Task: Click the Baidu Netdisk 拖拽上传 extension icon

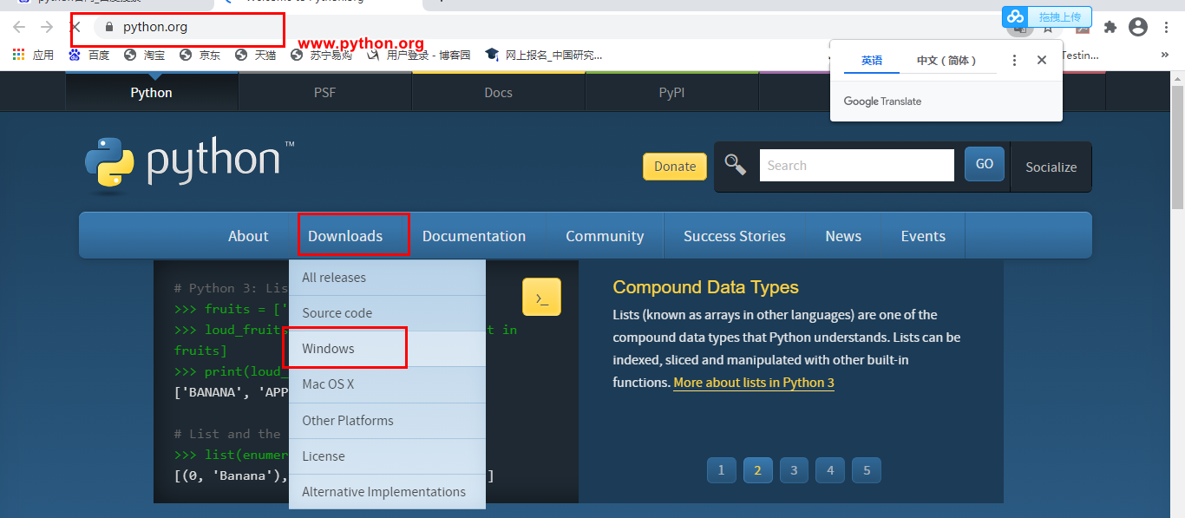Action: [1015, 16]
